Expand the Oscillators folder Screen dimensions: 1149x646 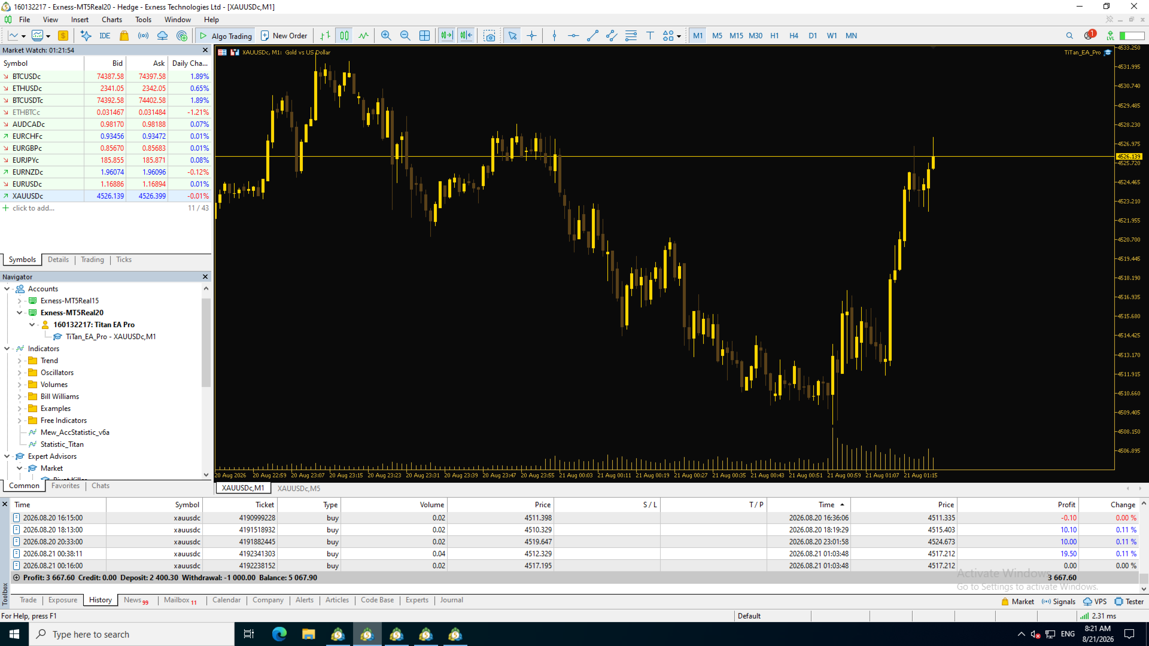pyautogui.click(x=19, y=373)
